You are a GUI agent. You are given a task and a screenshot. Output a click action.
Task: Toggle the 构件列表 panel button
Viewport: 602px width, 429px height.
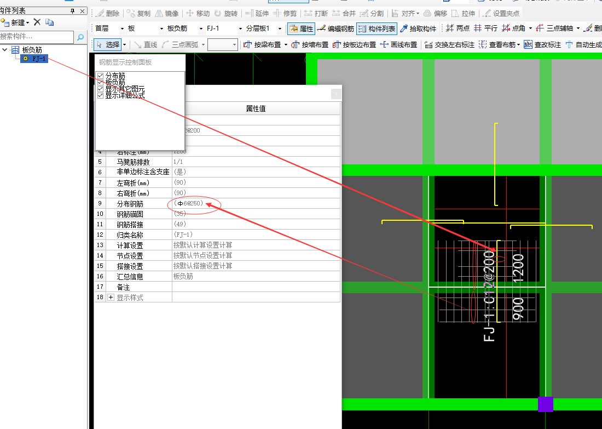point(377,28)
